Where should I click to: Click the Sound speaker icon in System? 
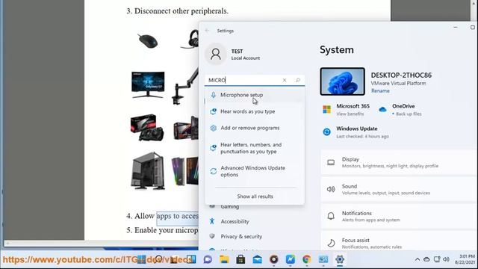[331, 189]
